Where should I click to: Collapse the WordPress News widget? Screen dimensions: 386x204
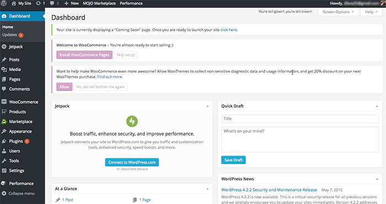click(377, 179)
